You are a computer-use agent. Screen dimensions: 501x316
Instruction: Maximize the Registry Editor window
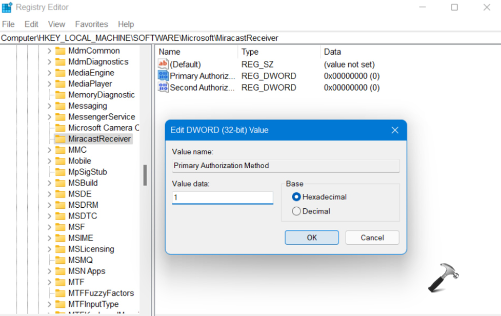pyautogui.click(x=455, y=7)
